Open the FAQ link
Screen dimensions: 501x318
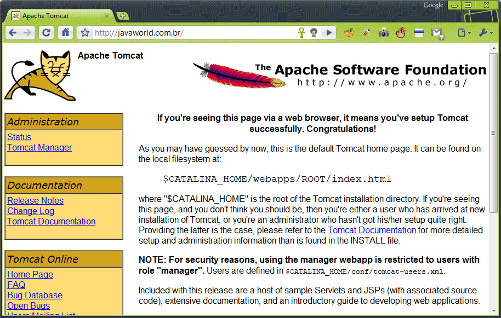coord(16,285)
